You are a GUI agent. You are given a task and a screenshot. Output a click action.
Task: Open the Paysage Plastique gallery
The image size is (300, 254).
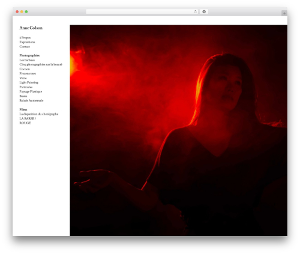click(x=31, y=91)
